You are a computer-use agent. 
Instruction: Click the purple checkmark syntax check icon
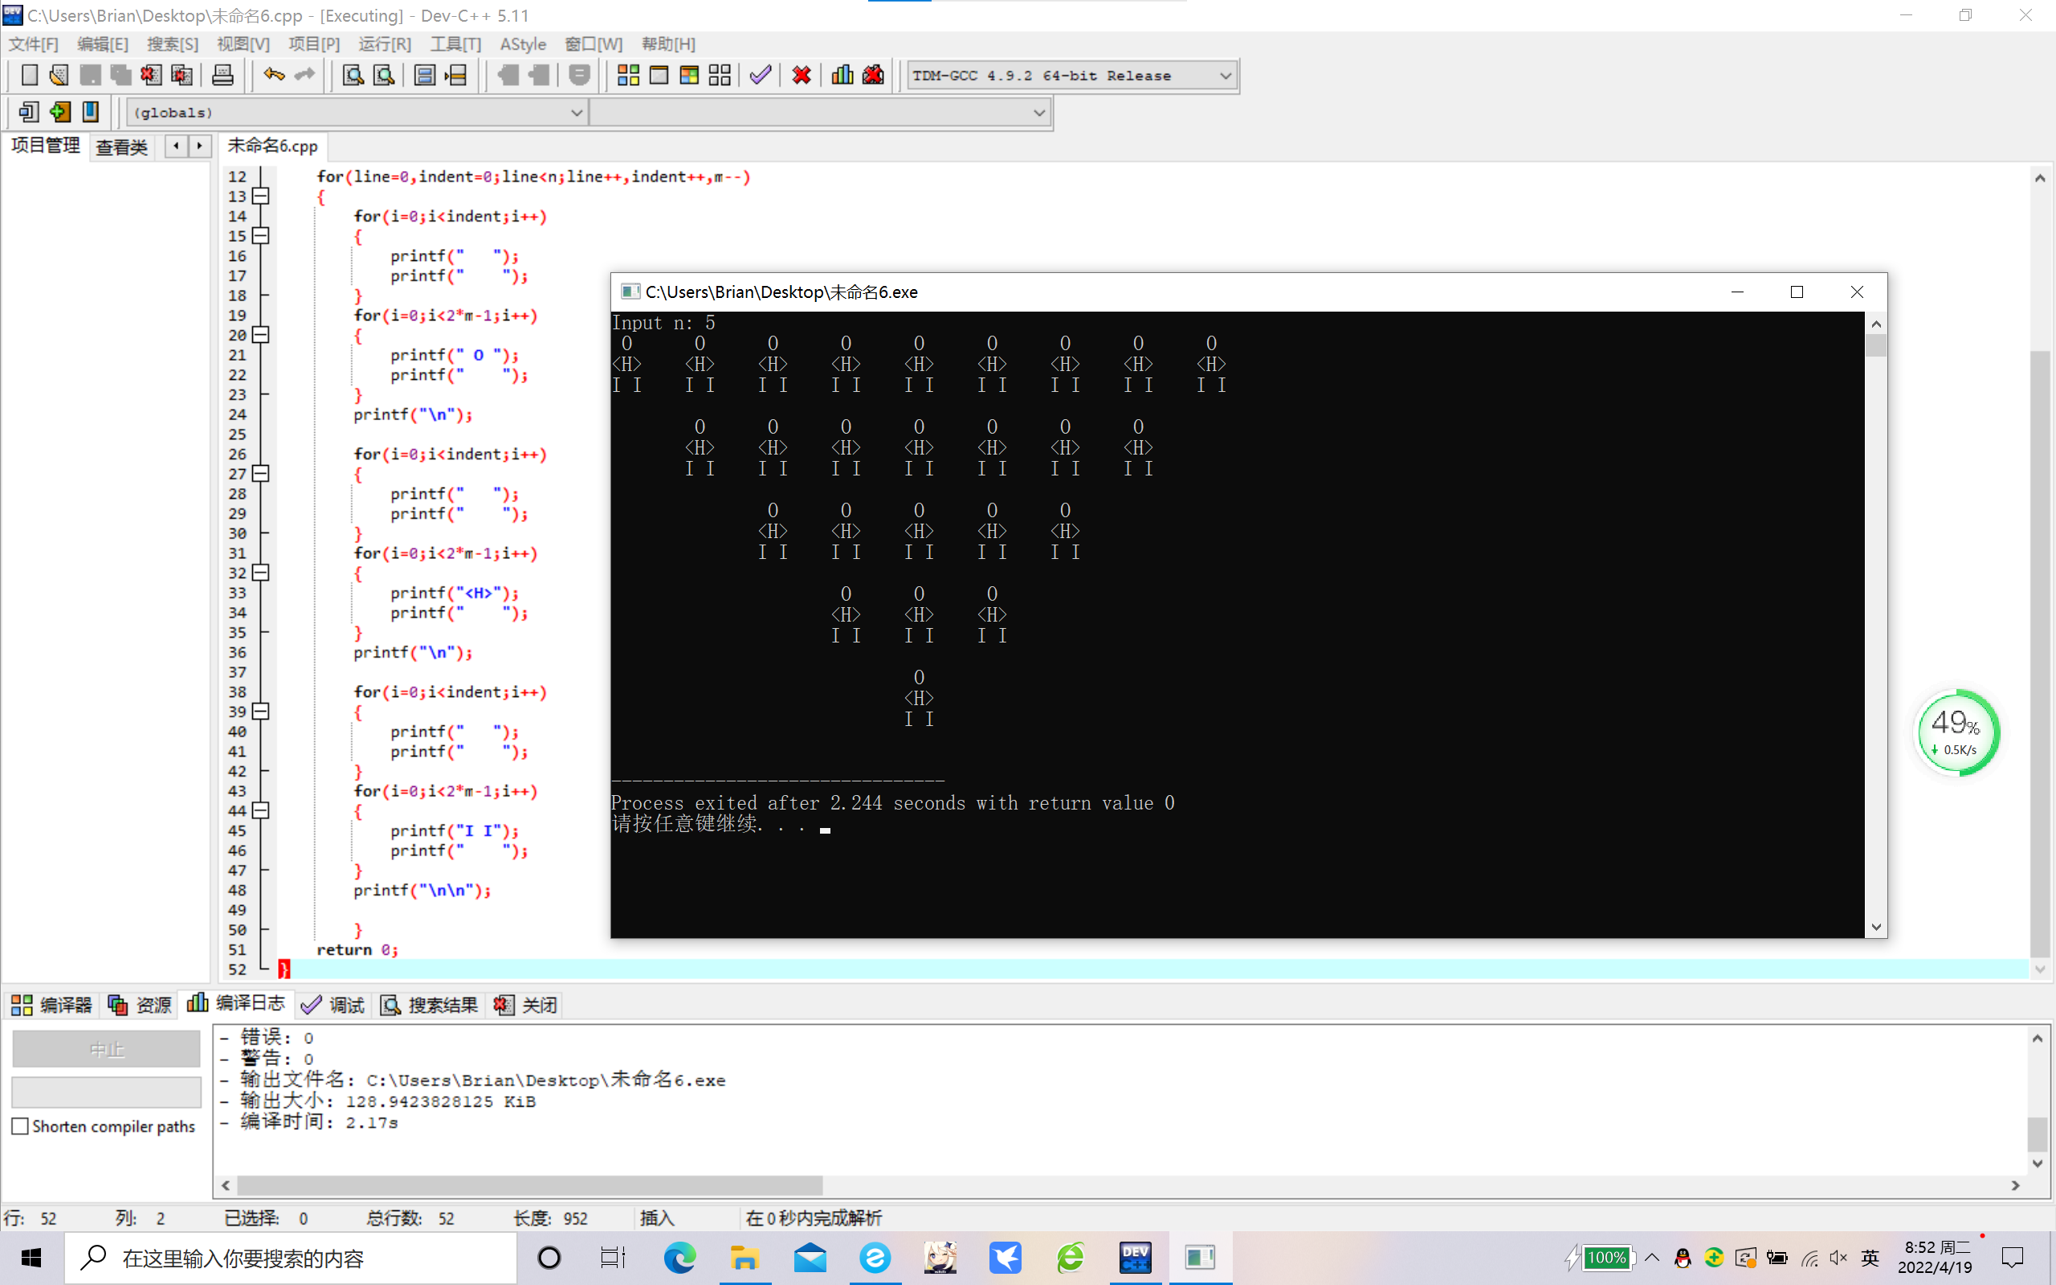[x=761, y=75]
